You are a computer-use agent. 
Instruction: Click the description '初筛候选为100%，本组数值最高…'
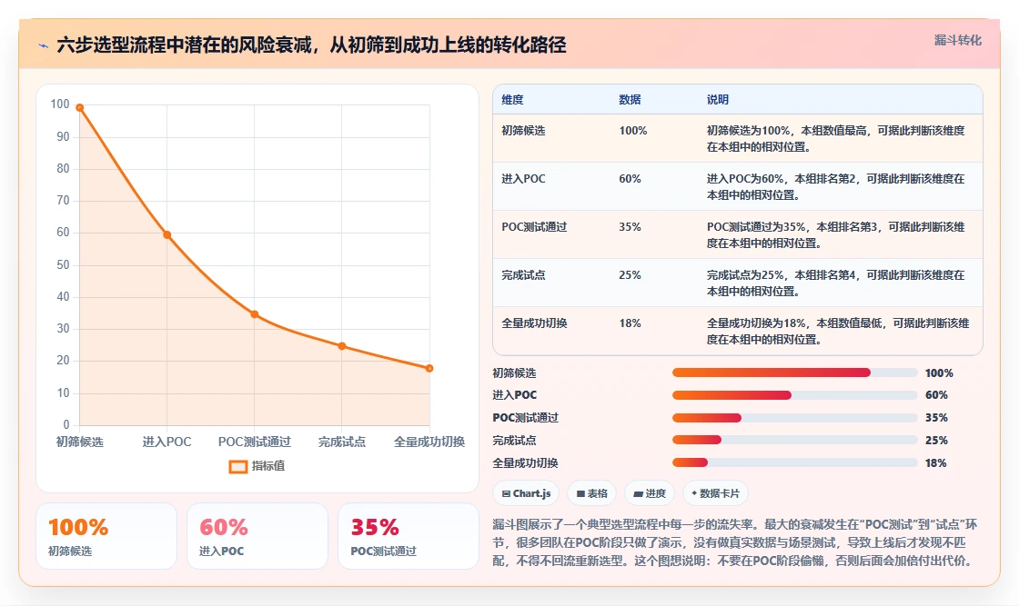836,138
